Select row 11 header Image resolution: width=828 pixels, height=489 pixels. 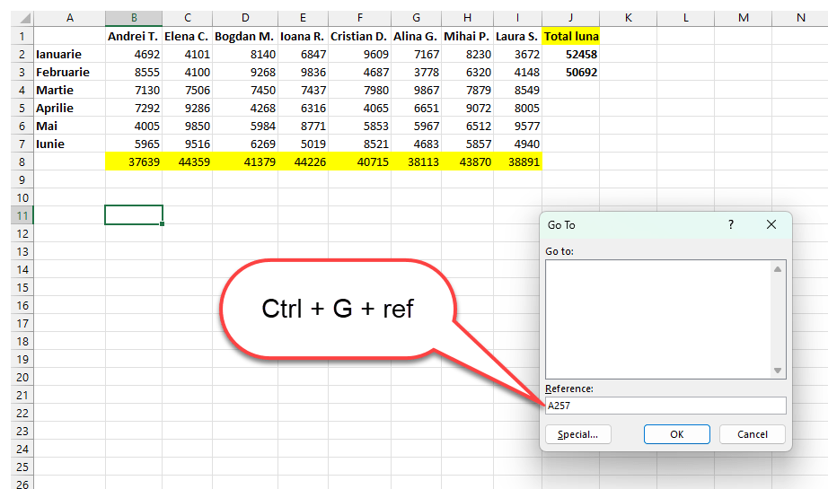pyautogui.click(x=22, y=215)
